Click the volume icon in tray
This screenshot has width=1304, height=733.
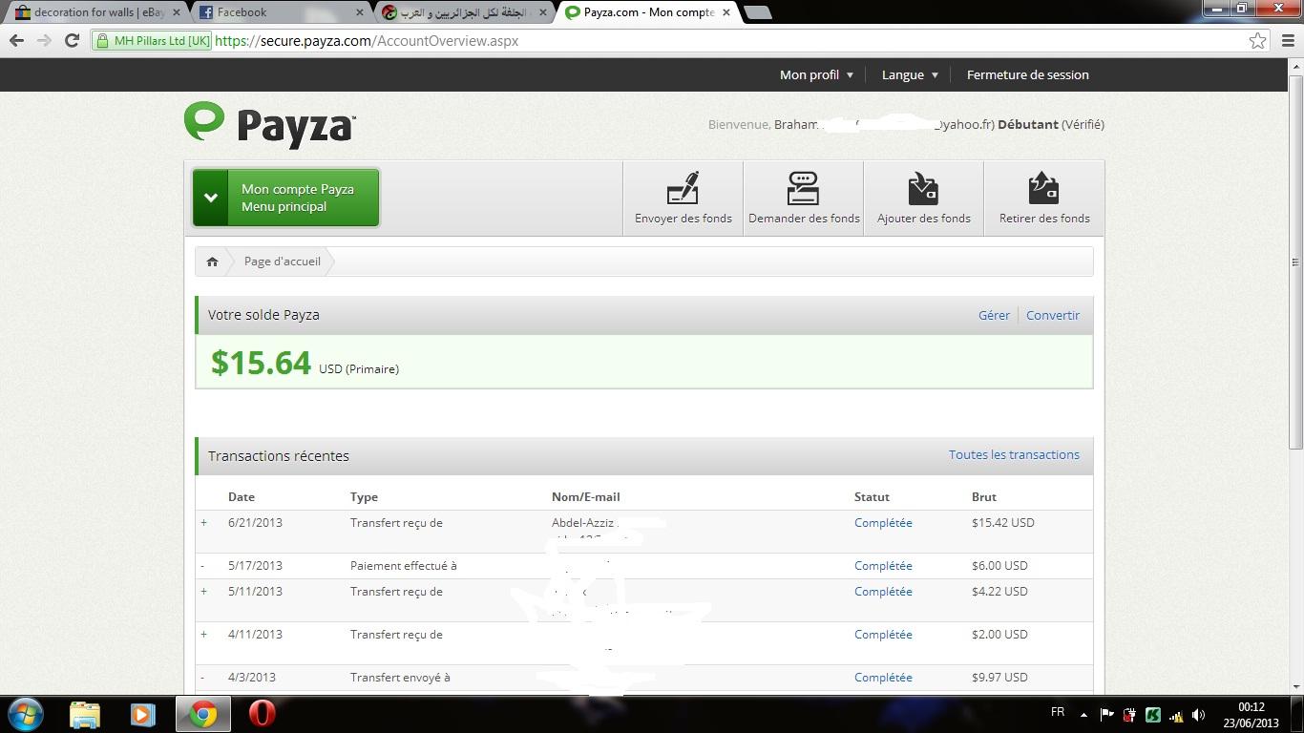[x=1200, y=714]
